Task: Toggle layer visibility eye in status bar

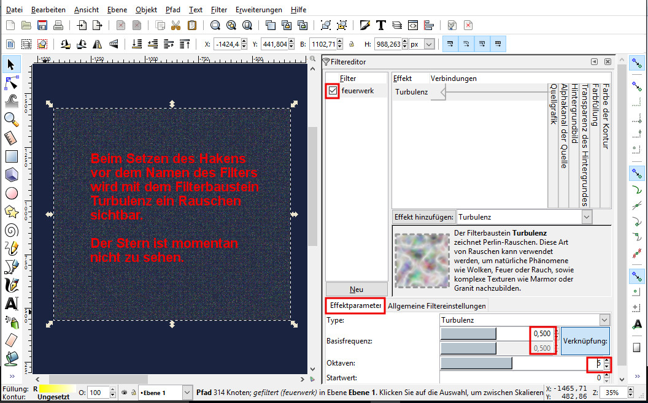Action: tap(123, 392)
